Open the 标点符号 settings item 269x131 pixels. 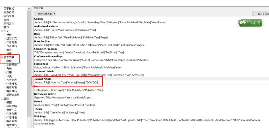pyautogui.click(x=9, y=12)
